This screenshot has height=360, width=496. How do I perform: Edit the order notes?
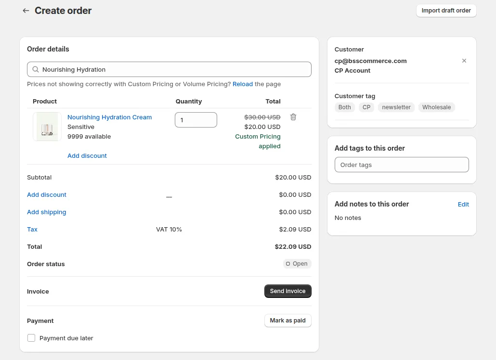(x=463, y=205)
